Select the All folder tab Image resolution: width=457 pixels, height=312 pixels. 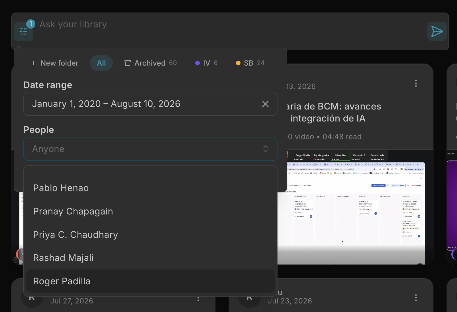(x=101, y=63)
